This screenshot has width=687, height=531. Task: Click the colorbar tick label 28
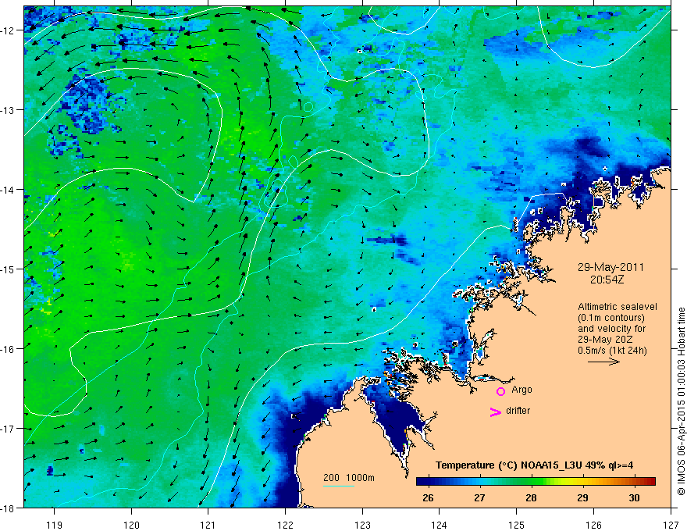tap(531, 497)
